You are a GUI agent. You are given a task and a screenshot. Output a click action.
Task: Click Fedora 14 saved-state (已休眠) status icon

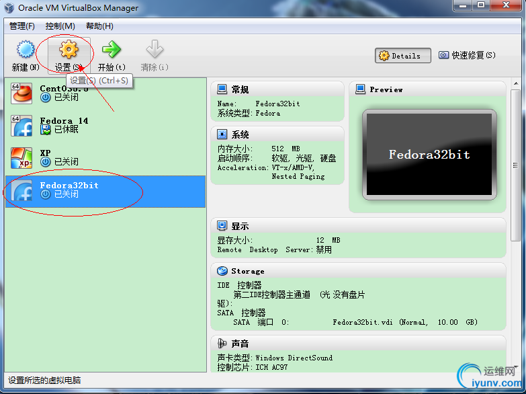[x=45, y=130]
